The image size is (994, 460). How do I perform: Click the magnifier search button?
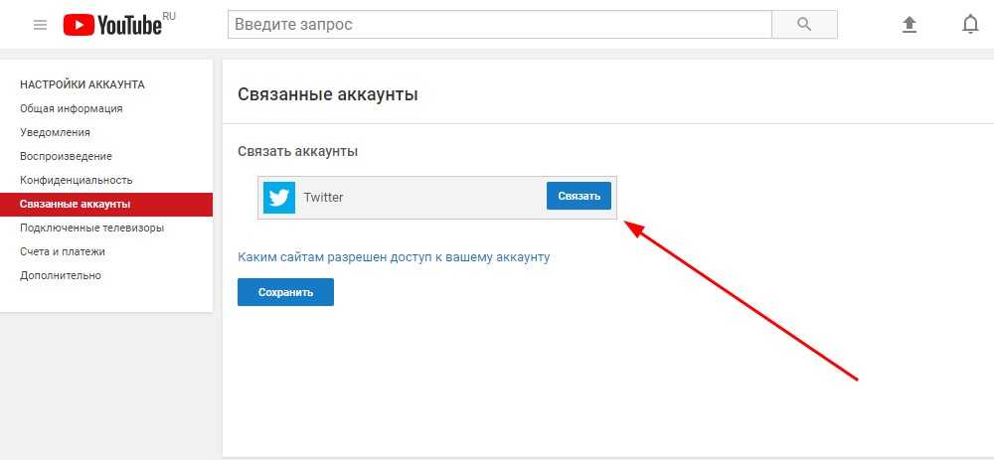pos(804,25)
